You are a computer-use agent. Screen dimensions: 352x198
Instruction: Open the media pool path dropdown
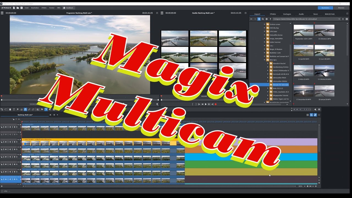click(x=339, y=19)
